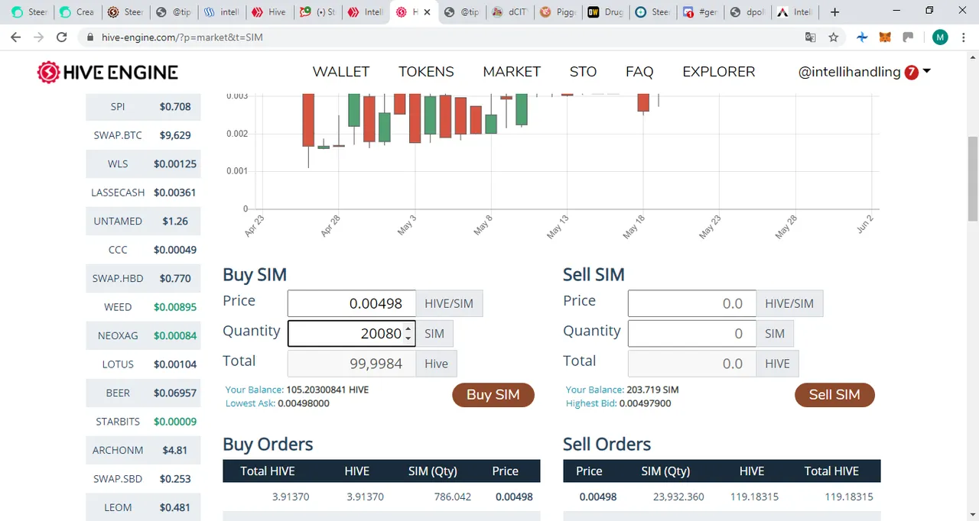Select the LEOM token row
979x521 pixels.
[x=143, y=507]
